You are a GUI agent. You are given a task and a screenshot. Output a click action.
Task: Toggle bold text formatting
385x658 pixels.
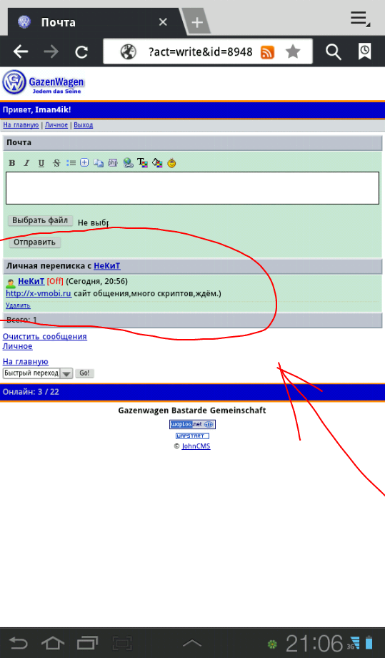click(x=12, y=163)
